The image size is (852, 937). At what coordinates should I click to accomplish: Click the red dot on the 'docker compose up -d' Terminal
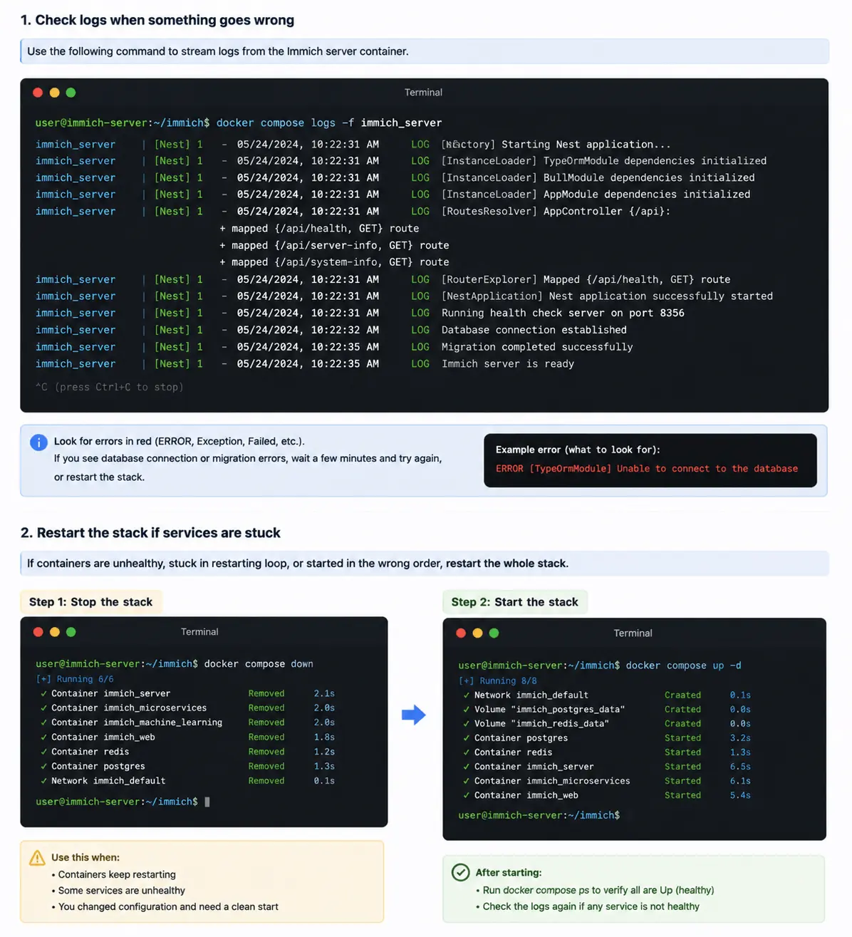(x=461, y=633)
